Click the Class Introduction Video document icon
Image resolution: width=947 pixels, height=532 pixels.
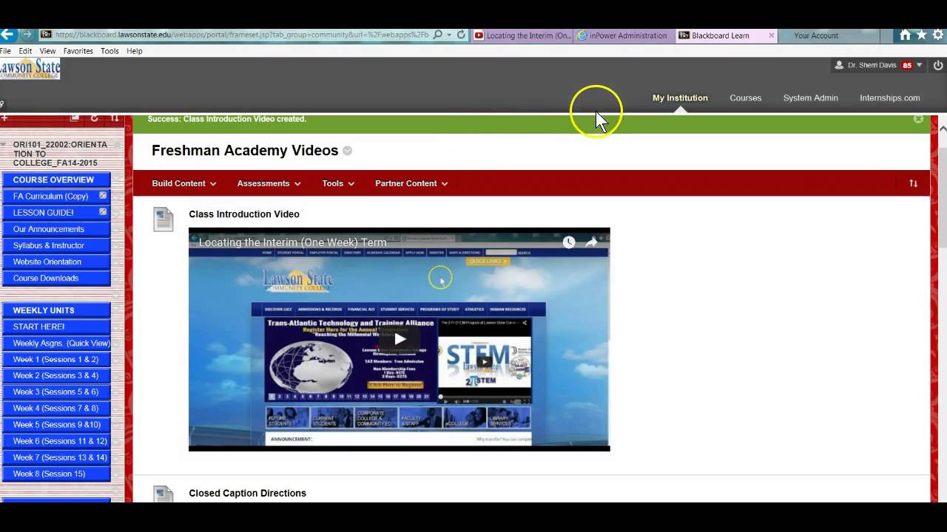click(163, 219)
